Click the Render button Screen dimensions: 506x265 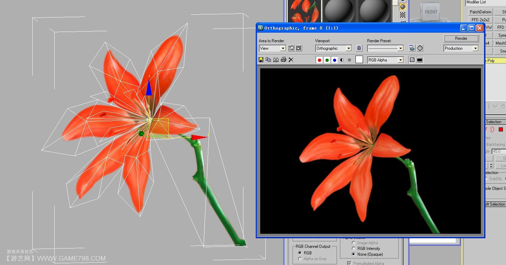(x=461, y=38)
